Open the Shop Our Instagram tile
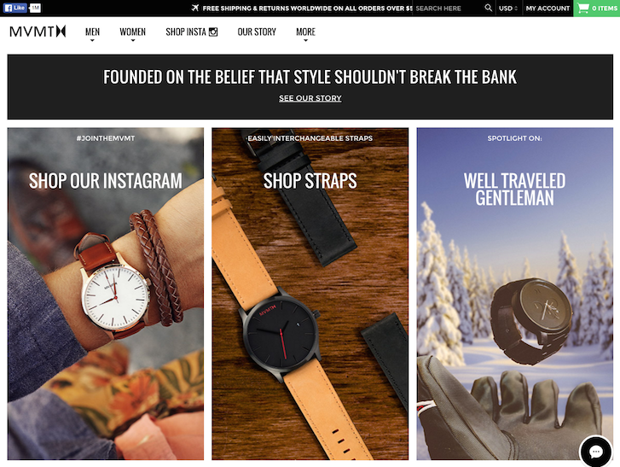 click(x=106, y=294)
